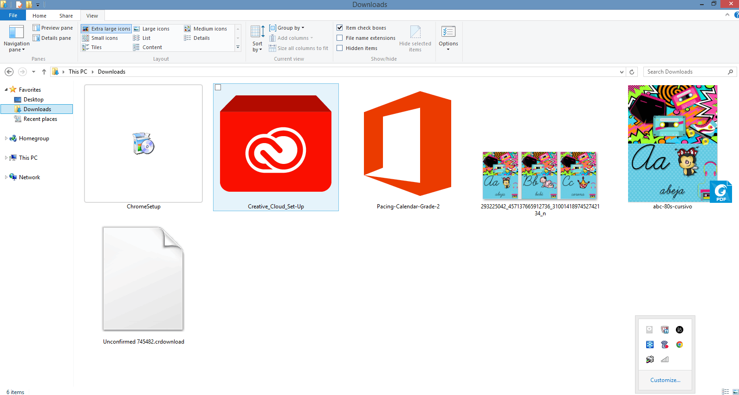Image resolution: width=739 pixels, height=395 pixels.
Task: Select the abc-80s-cursivo PDF thumbnail
Action: [x=673, y=144]
